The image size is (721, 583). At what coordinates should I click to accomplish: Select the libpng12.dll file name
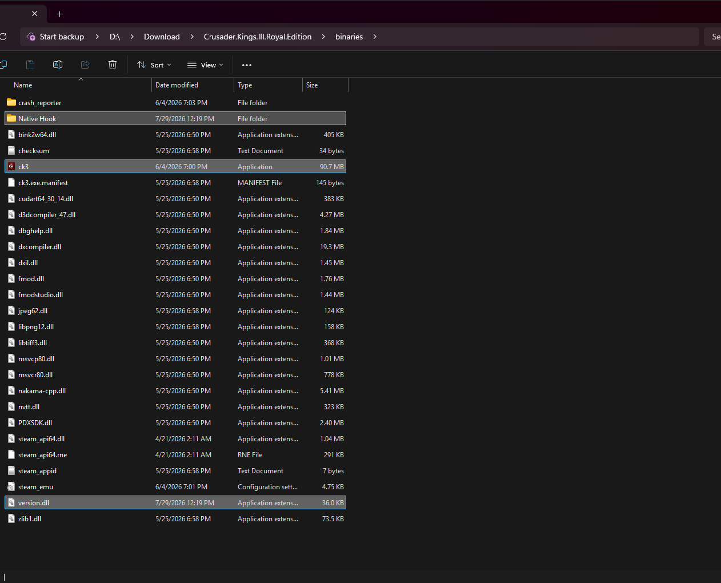click(x=36, y=327)
